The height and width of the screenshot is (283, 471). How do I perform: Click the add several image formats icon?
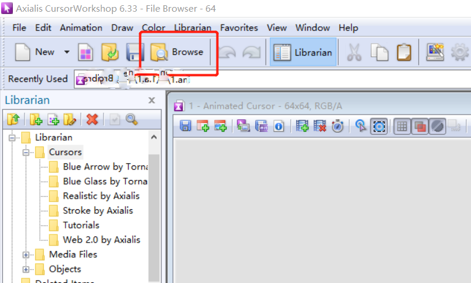(x=221, y=126)
